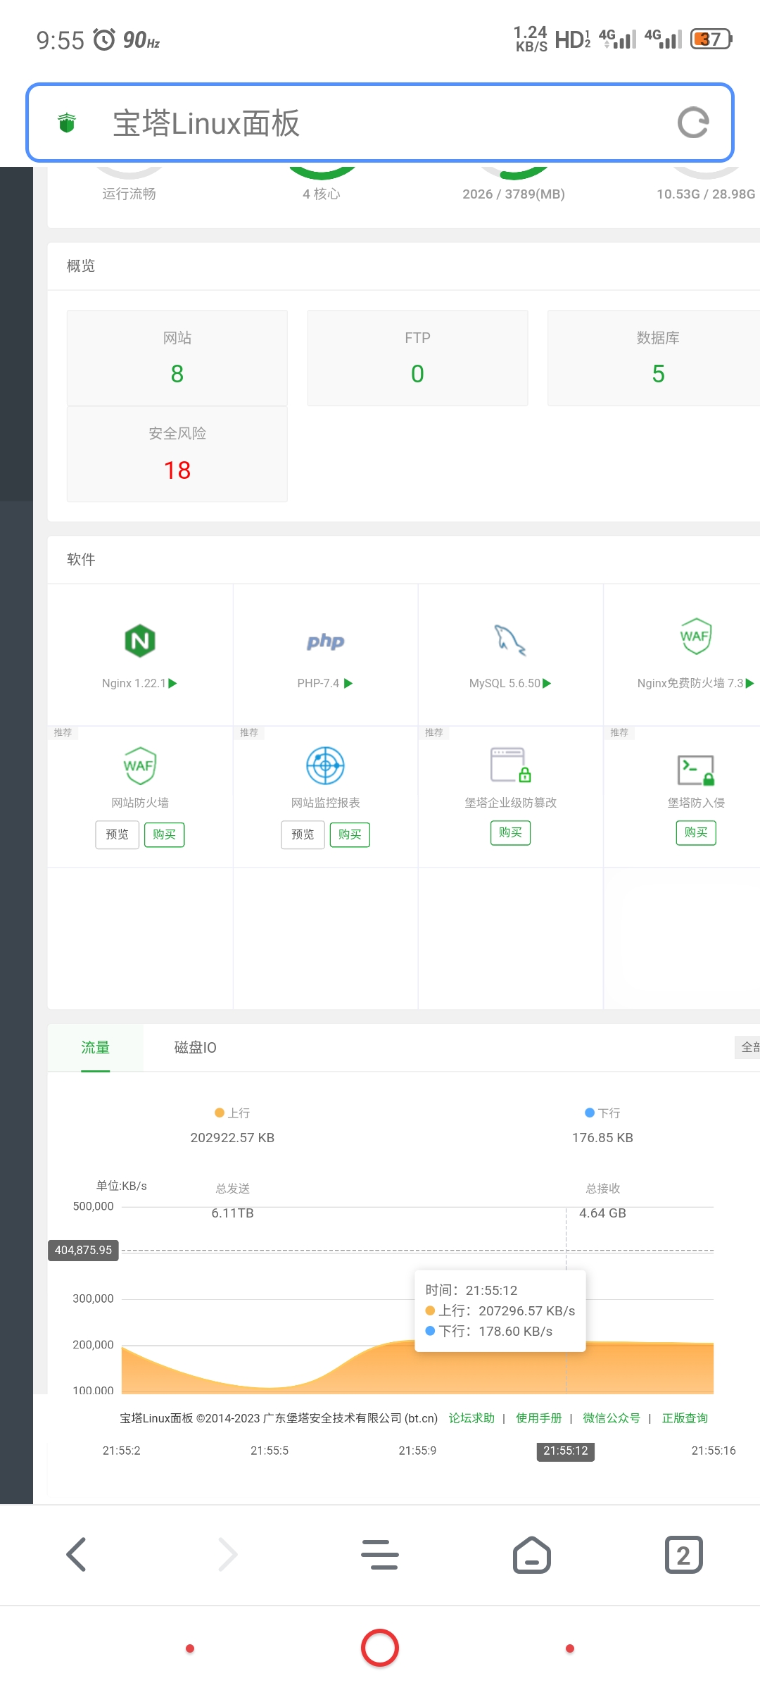This screenshot has width=760, height=1690.
Task: Open the Nginx free firewall WAF icon
Action: pos(695,636)
